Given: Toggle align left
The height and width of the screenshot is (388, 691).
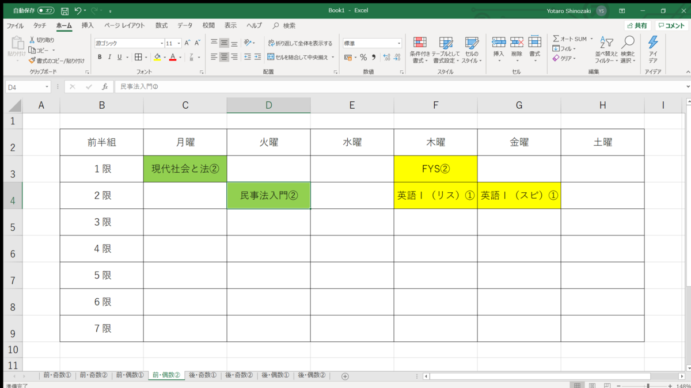Looking at the screenshot, I should pos(214,57).
